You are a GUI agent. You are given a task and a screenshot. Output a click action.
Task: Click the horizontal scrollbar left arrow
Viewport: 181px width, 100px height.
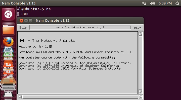pyautogui.click(x=20, y=97)
